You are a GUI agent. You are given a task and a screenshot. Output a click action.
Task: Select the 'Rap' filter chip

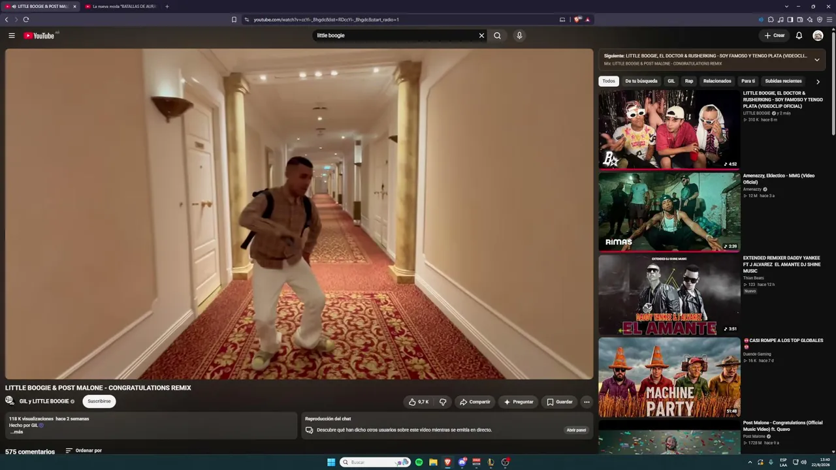[689, 81]
